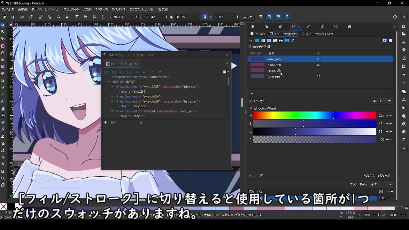Select the swatch234 swatch row
Image resolution: width=409 pixels, height=230 pixels.
[321, 71]
